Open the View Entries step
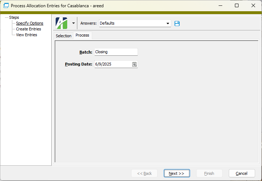262x181 pixels. (x=26, y=35)
